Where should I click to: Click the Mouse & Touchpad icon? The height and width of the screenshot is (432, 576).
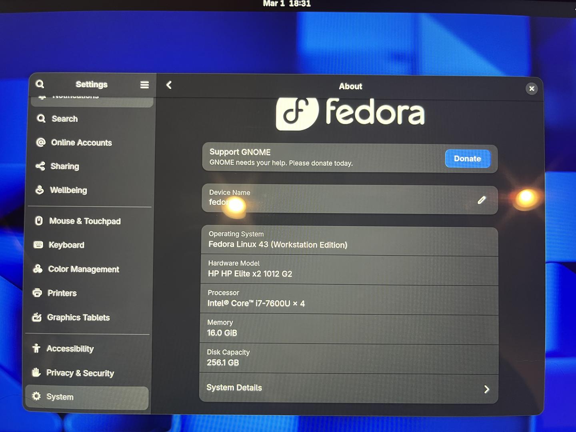39,220
